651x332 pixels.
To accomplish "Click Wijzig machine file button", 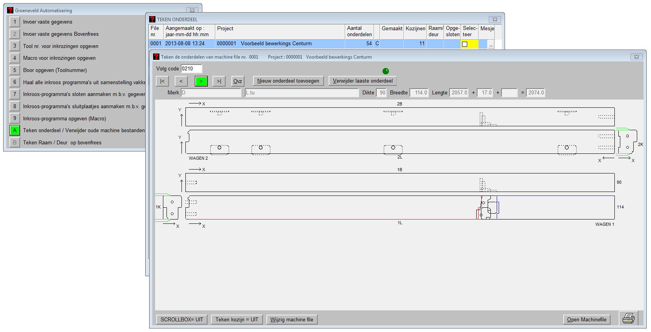I will click(x=292, y=319).
